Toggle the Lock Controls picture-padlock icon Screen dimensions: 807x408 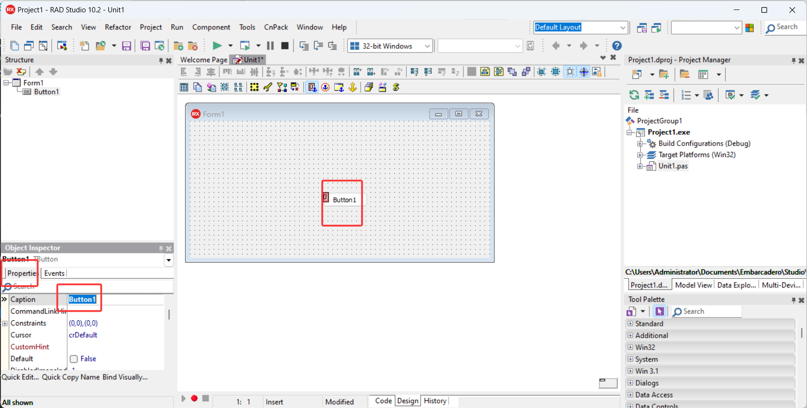click(x=597, y=72)
